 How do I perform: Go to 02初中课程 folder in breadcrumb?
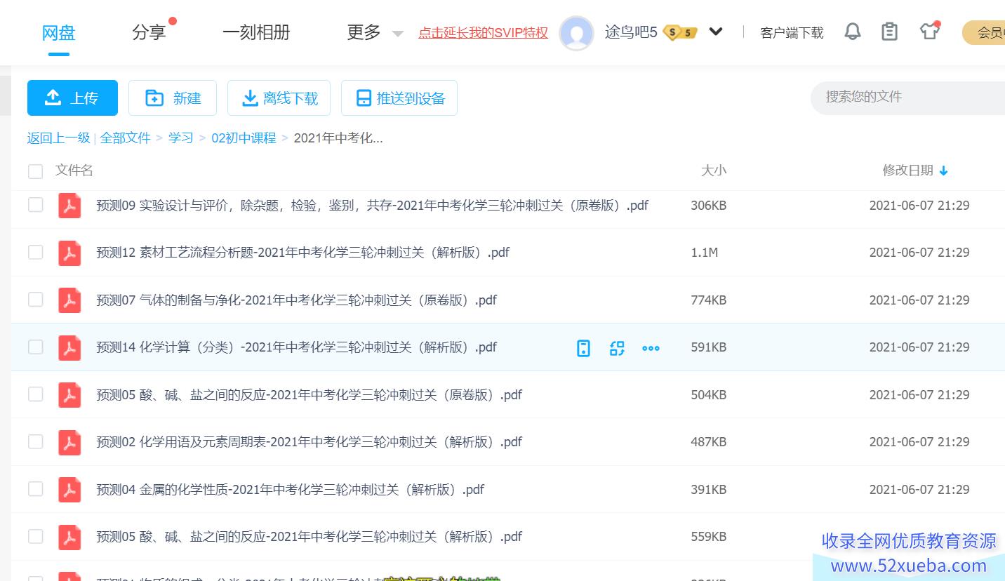coord(244,138)
